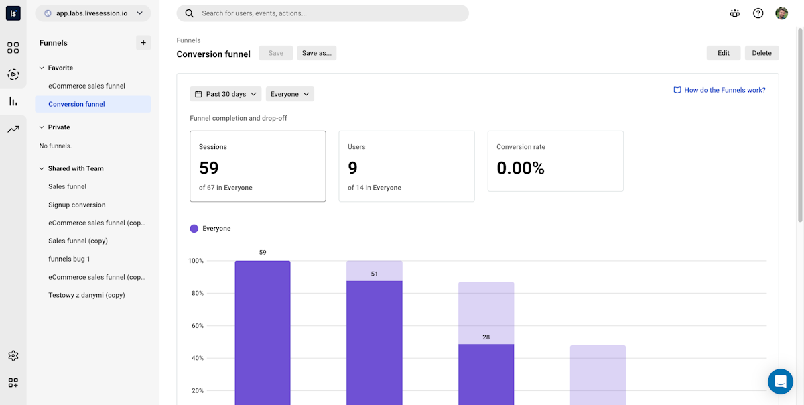Click the LiveSession logo icon
804x405 pixels.
[13, 13]
